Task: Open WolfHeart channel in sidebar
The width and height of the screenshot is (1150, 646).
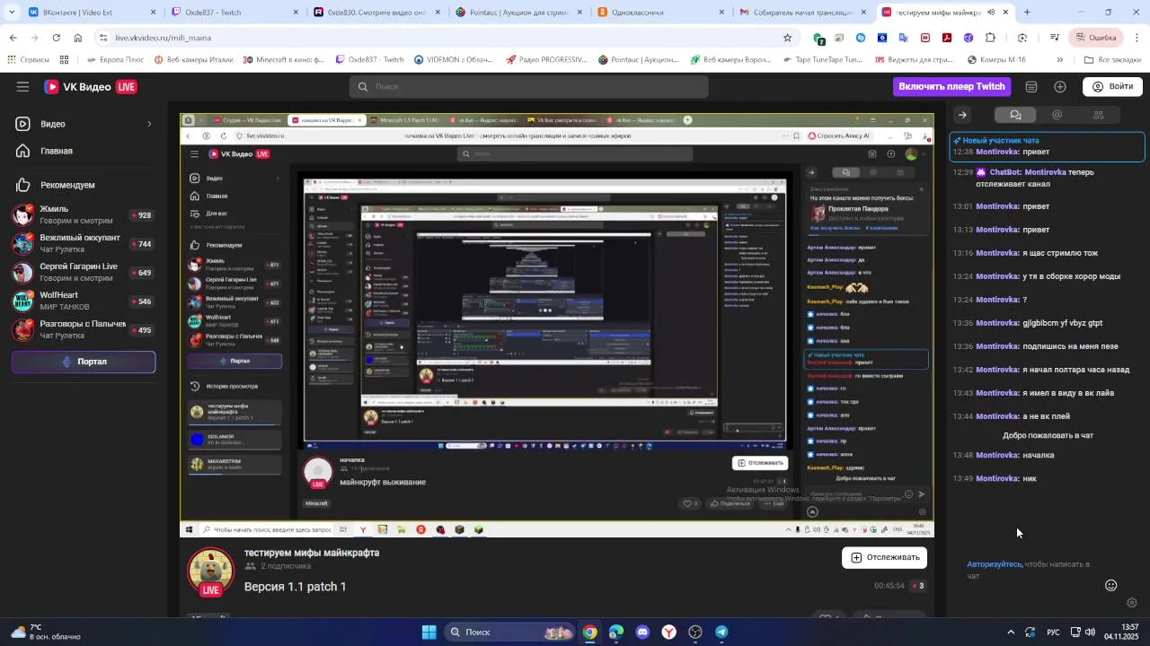Action: (84, 301)
